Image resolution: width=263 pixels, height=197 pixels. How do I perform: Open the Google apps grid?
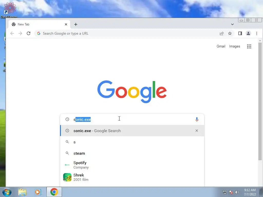pyautogui.click(x=249, y=46)
